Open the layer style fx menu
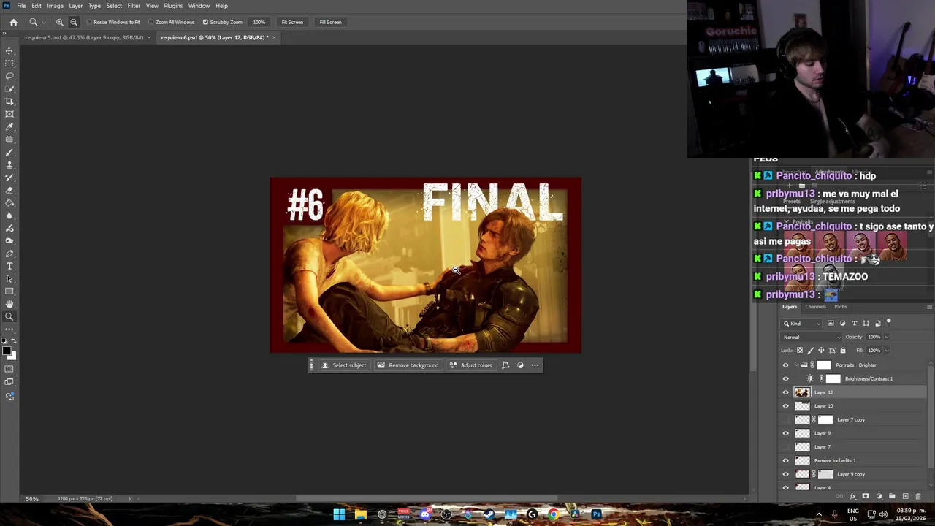This screenshot has height=526, width=935. (852, 496)
